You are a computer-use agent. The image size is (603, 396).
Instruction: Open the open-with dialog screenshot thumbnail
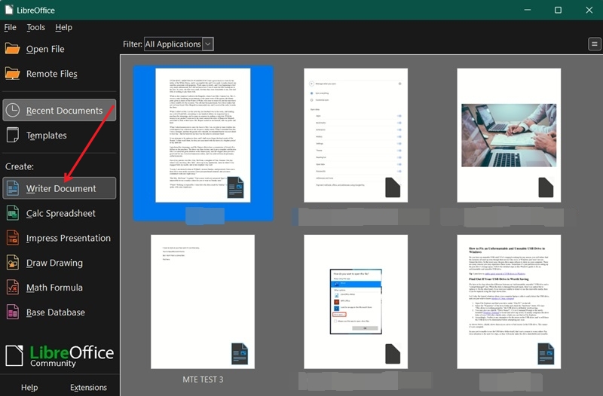tap(356, 301)
